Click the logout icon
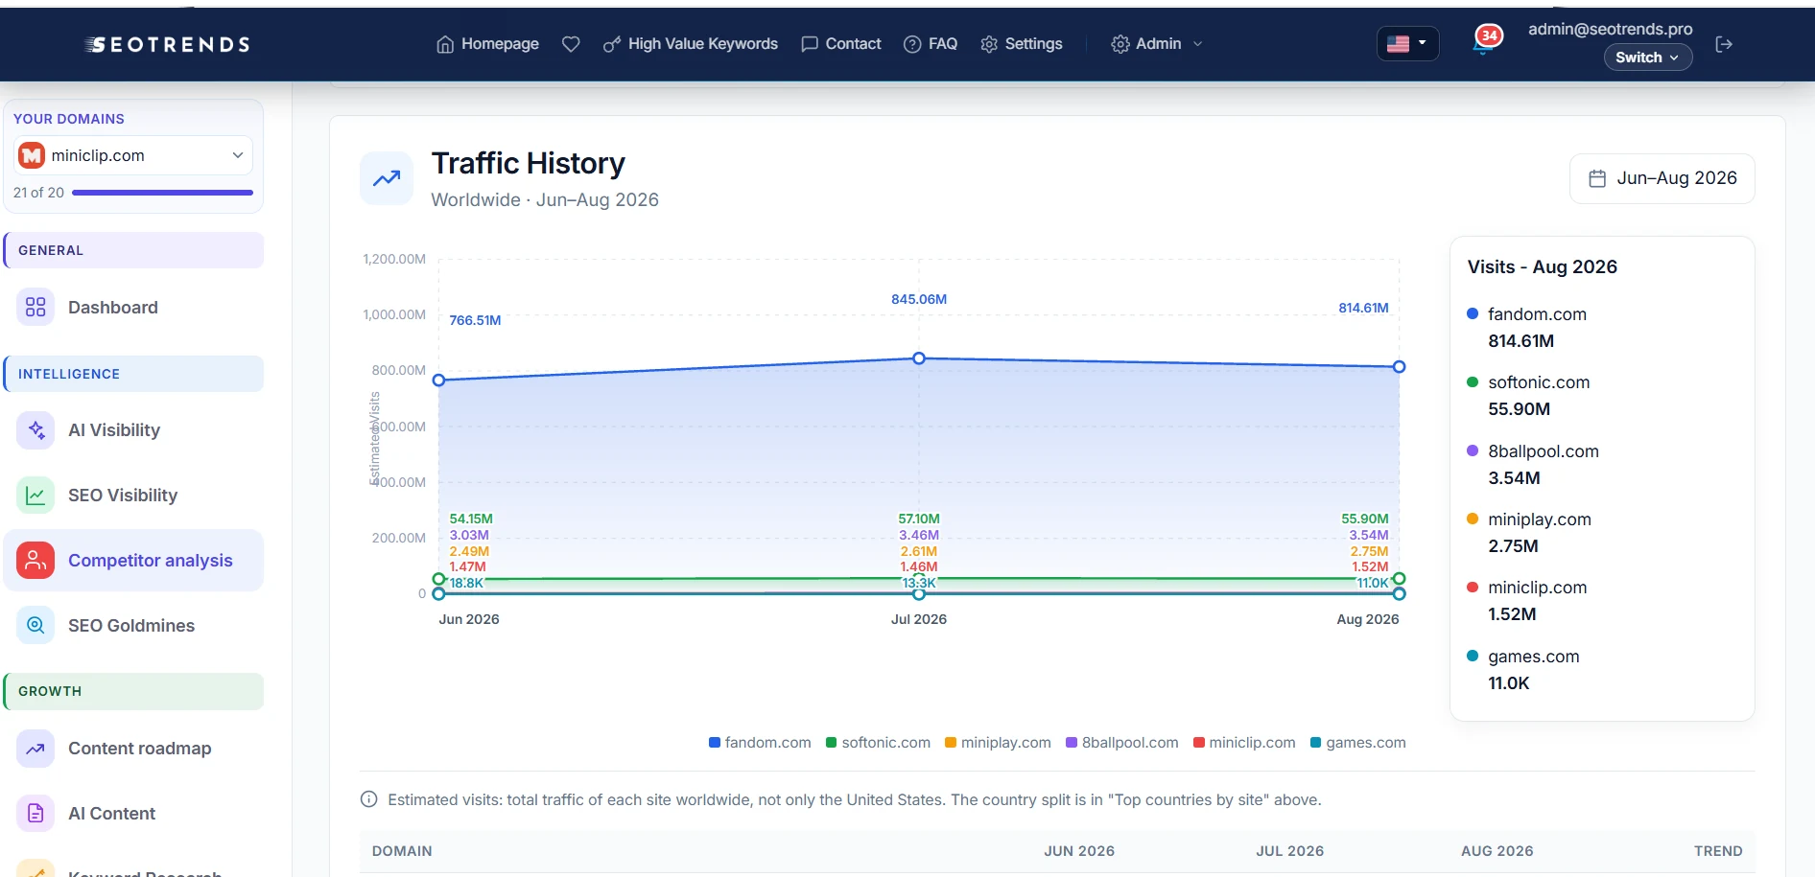 click(x=1724, y=44)
